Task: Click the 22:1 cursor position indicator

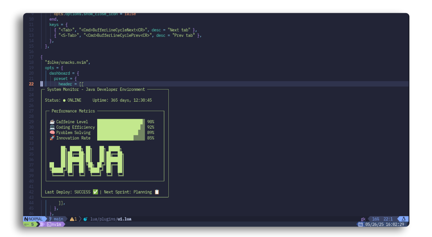Action: (388, 219)
